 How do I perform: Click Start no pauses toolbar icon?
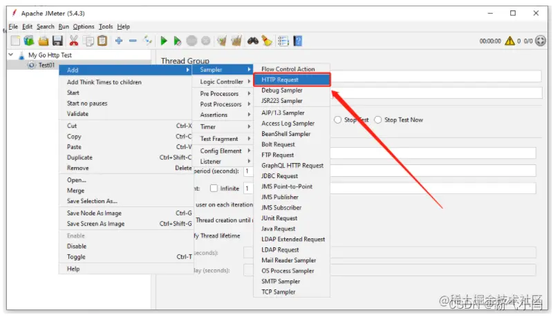coord(178,41)
